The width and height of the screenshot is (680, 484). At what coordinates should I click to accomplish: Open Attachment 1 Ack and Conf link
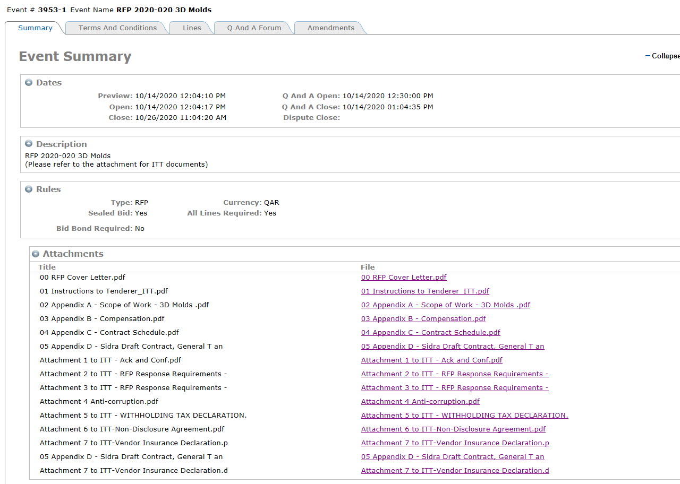pyautogui.click(x=432, y=360)
